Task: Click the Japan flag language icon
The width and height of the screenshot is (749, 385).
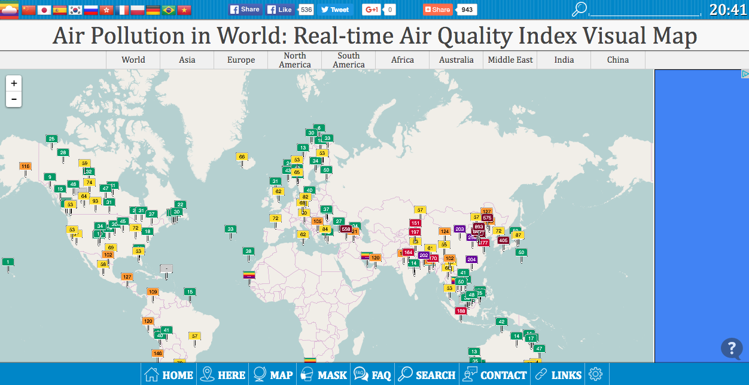Action: (x=44, y=10)
